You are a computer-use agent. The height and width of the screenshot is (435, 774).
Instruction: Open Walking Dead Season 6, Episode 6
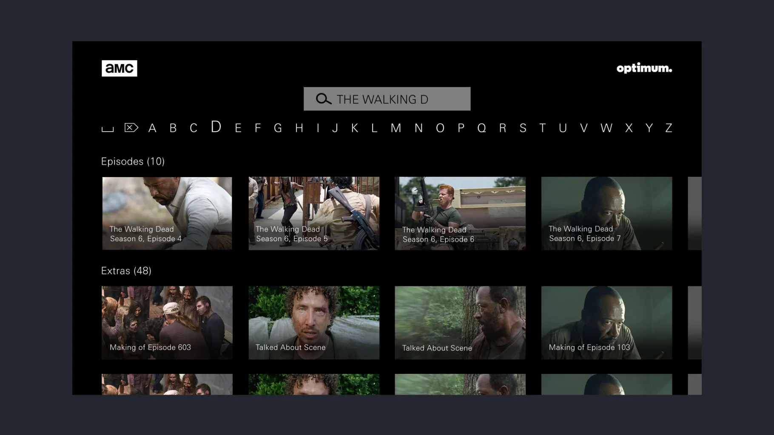(460, 213)
